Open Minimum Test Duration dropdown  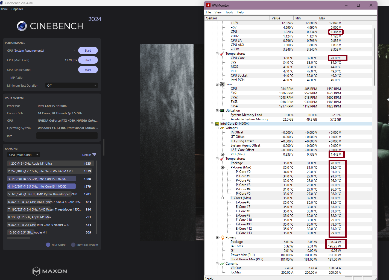pyautogui.click(x=72, y=86)
